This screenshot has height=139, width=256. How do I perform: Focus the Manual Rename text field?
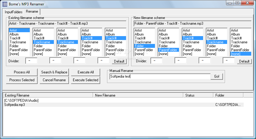pos(160,76)
